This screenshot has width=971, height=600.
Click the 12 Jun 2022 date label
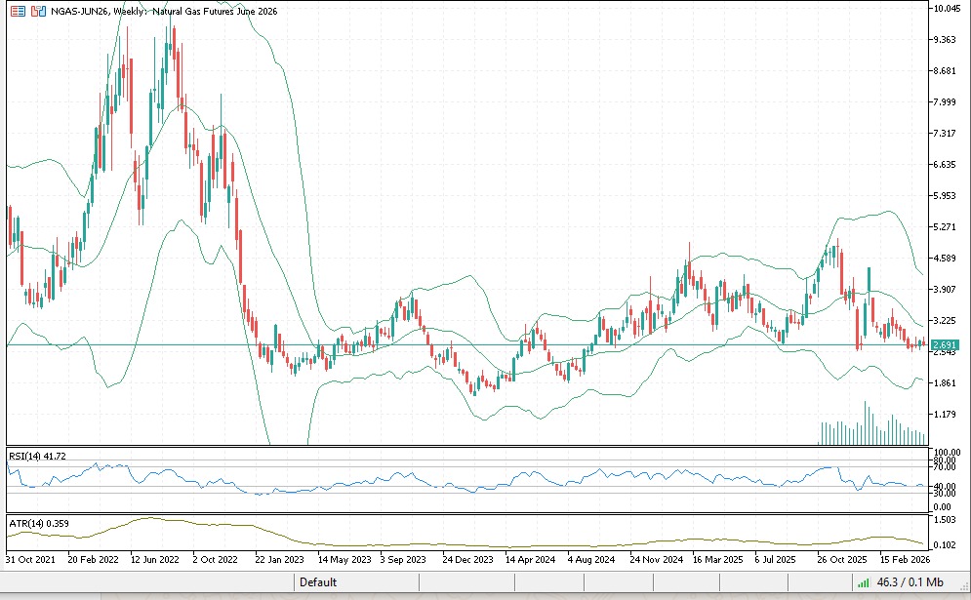(x=155, y=560)
